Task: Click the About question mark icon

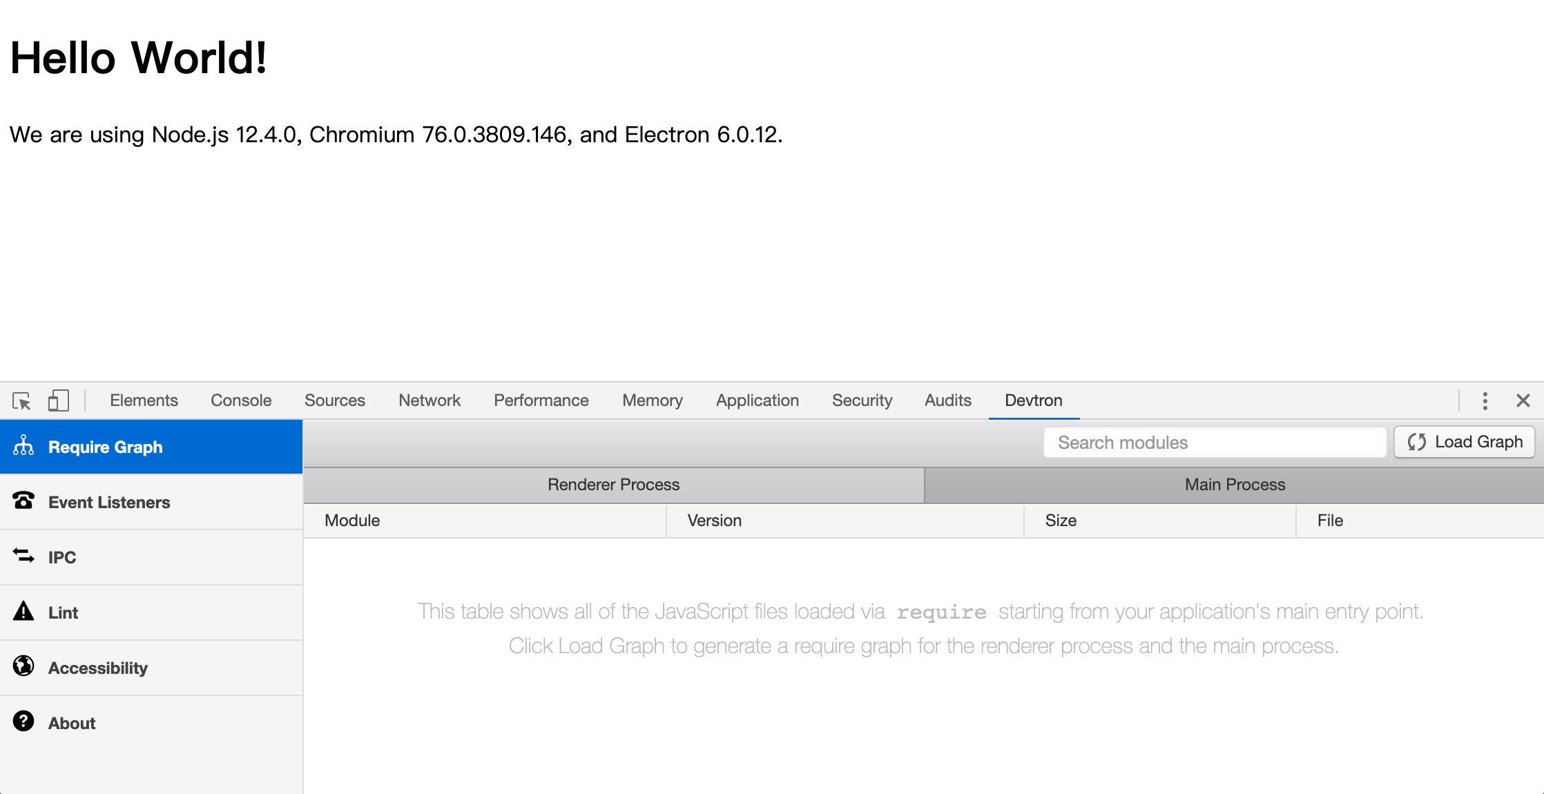Action: tap(23, 722)
